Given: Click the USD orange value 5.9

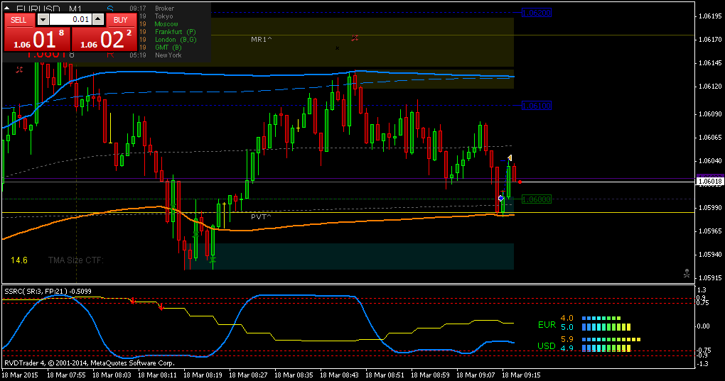Looking at the screenshot, I should (567, 339).
